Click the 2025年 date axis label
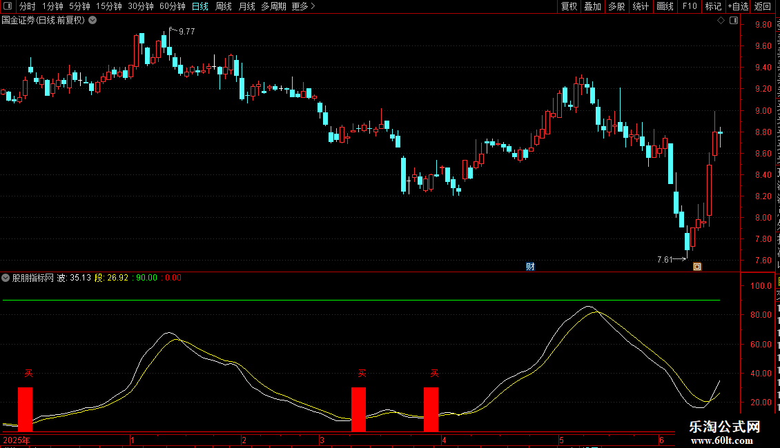 [17, 440]
